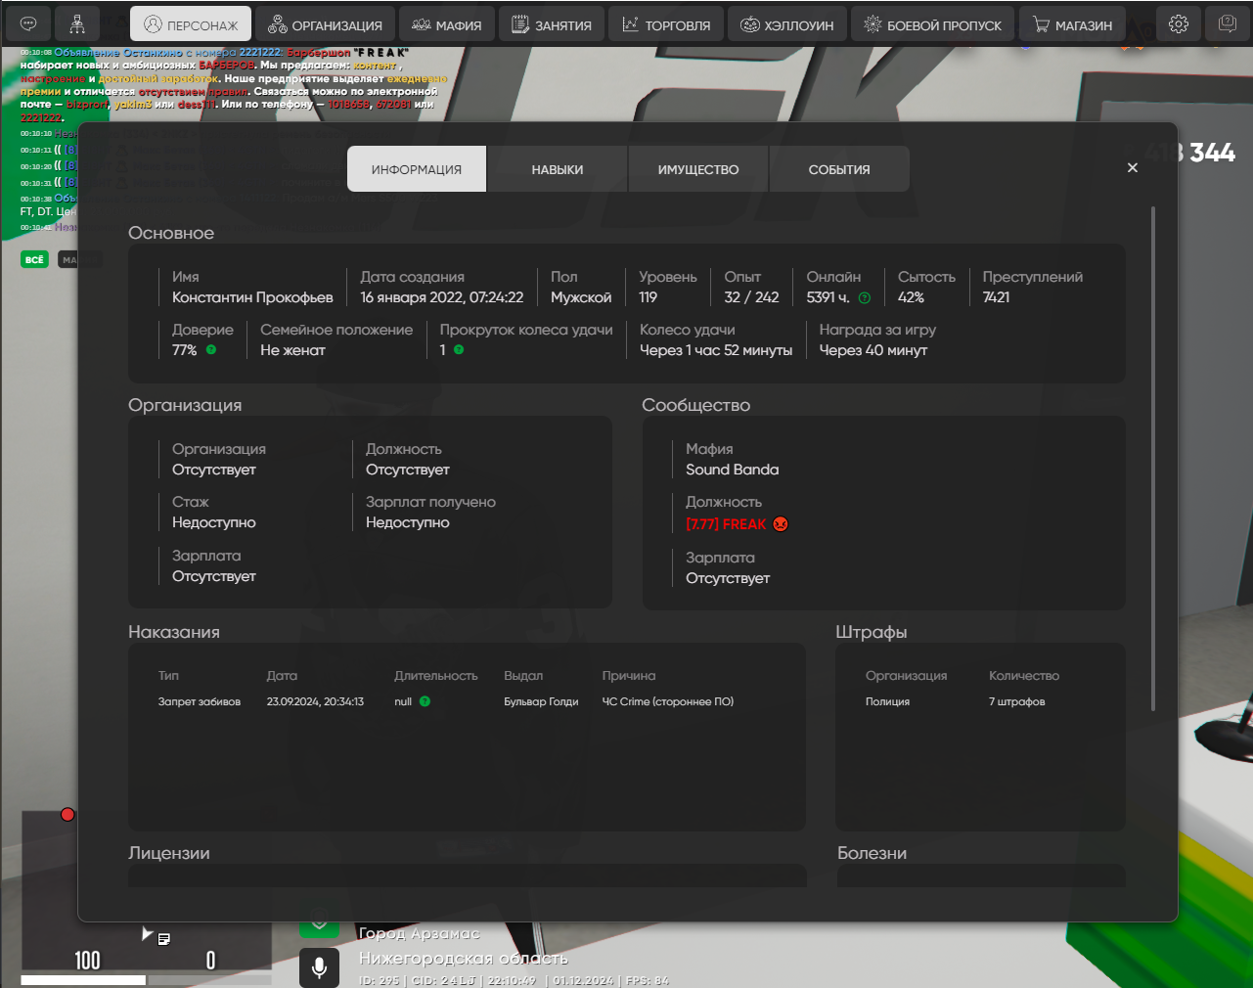Click the Сытость value 42%
Image resolution: width=1253 pixels, height=988 pixels.
tap(911, 297)
